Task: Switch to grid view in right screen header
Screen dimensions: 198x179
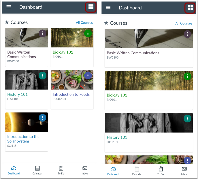Action: (190, 8)
